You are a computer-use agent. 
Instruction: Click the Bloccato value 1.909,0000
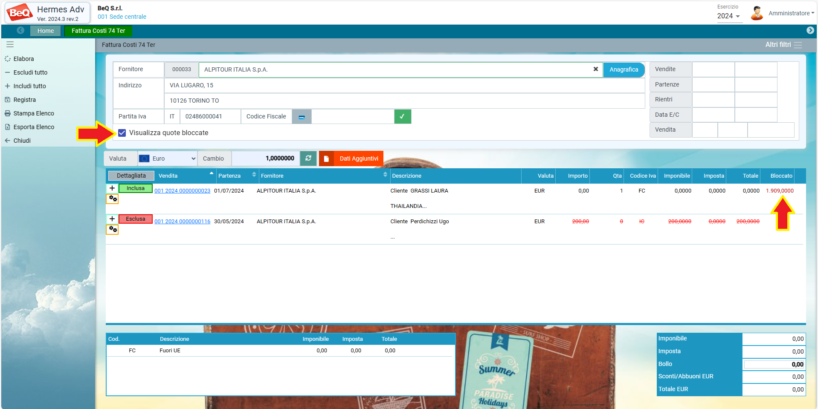[x=780, y=191]
